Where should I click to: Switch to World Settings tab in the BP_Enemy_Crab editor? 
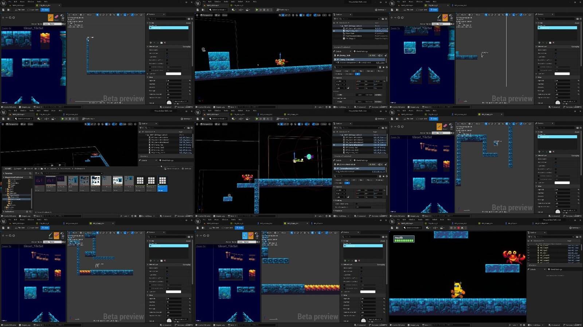(x=360, y=51)
